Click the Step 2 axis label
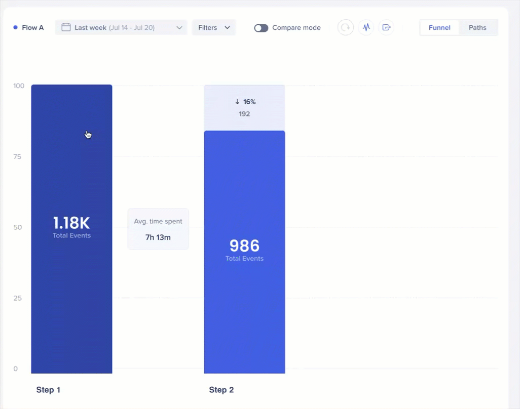The image size is (520, 409). [x=221, y=390]
